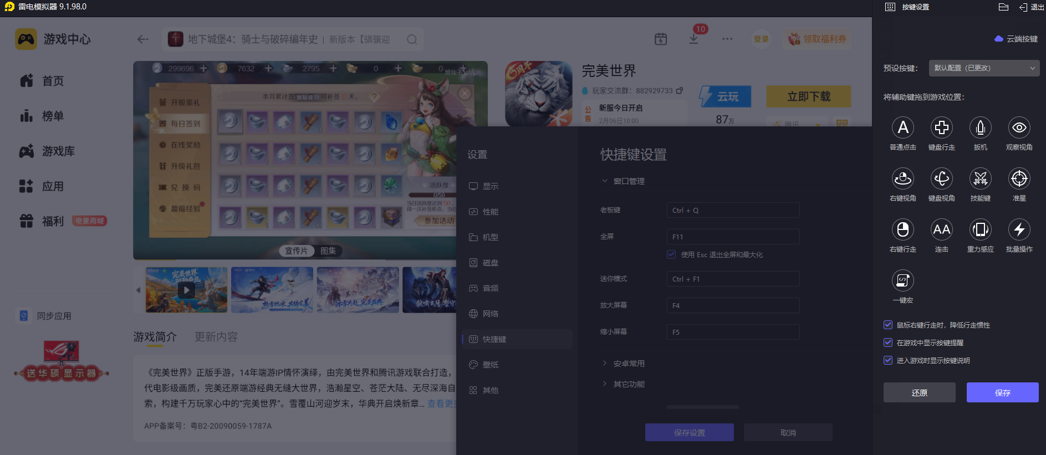Screen dimensions: 1046x455
Task: Click the 雷电模拟器 logo in the title bar
Action: [x=9, y=7]
